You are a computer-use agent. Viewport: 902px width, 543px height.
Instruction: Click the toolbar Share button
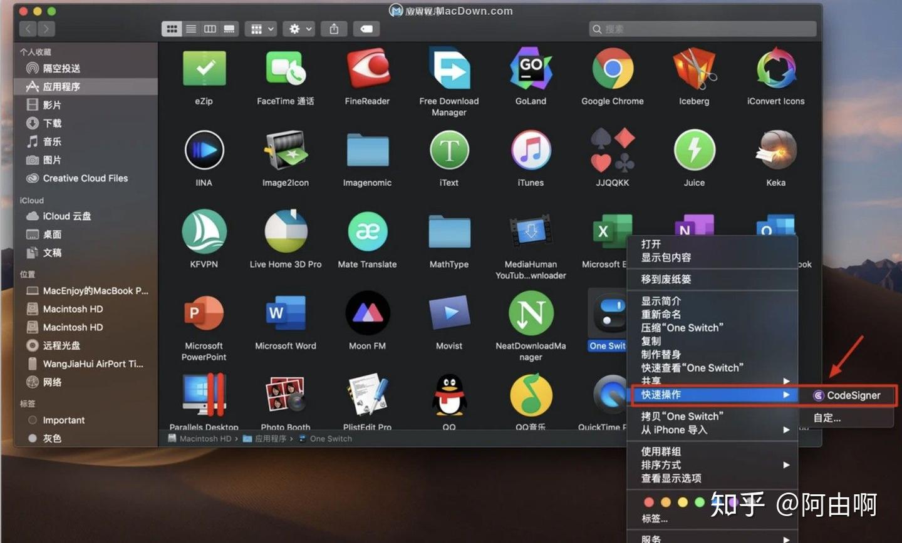click(334, 28)
